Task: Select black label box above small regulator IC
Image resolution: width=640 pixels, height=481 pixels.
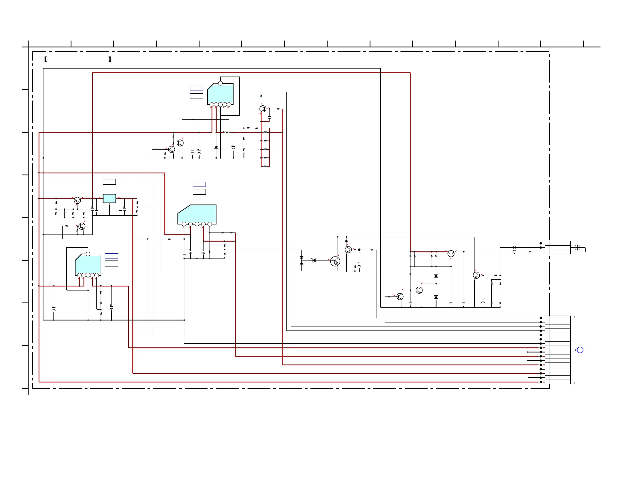Action: point(109,182)
